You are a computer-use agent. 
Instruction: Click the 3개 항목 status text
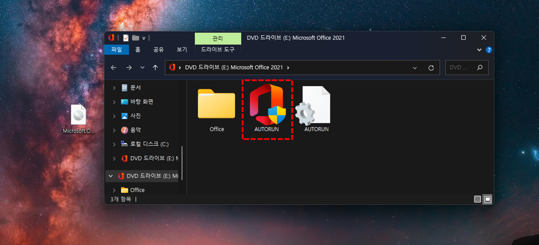[121, 199]
